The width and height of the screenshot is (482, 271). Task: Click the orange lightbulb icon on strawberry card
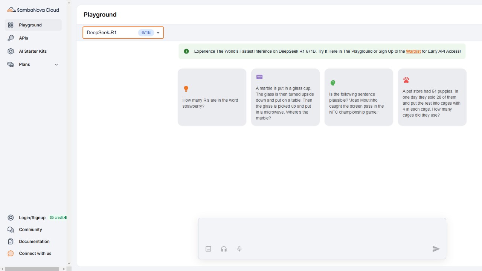click(x=186, y=89)
